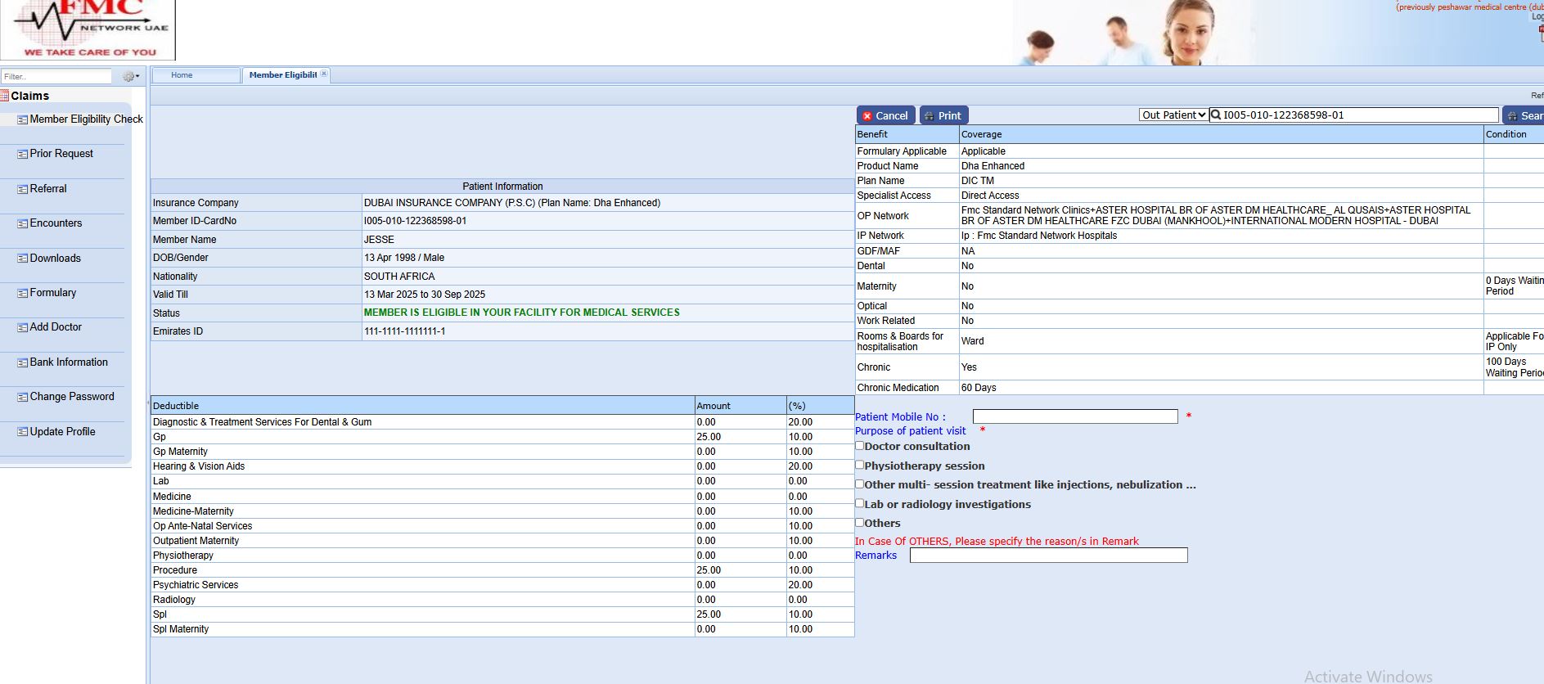The image size is (1544, 684).
Task: Enable Lab or radiology investigations checkbox
Action: pyautogui.click(x=860, y=503)
